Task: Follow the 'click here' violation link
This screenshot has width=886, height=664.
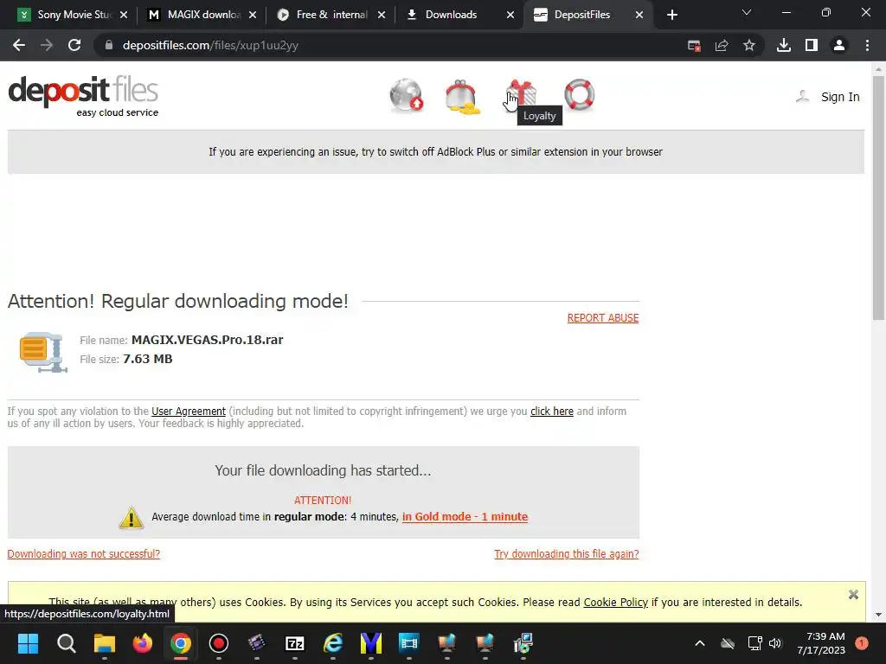Action: point(551,412)
